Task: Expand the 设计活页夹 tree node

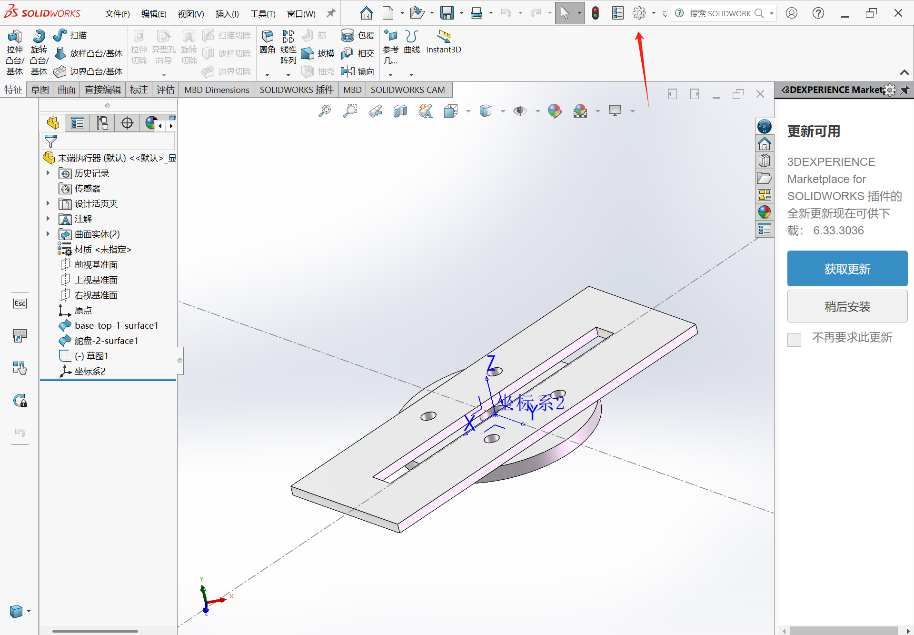Action: (48, 203)
